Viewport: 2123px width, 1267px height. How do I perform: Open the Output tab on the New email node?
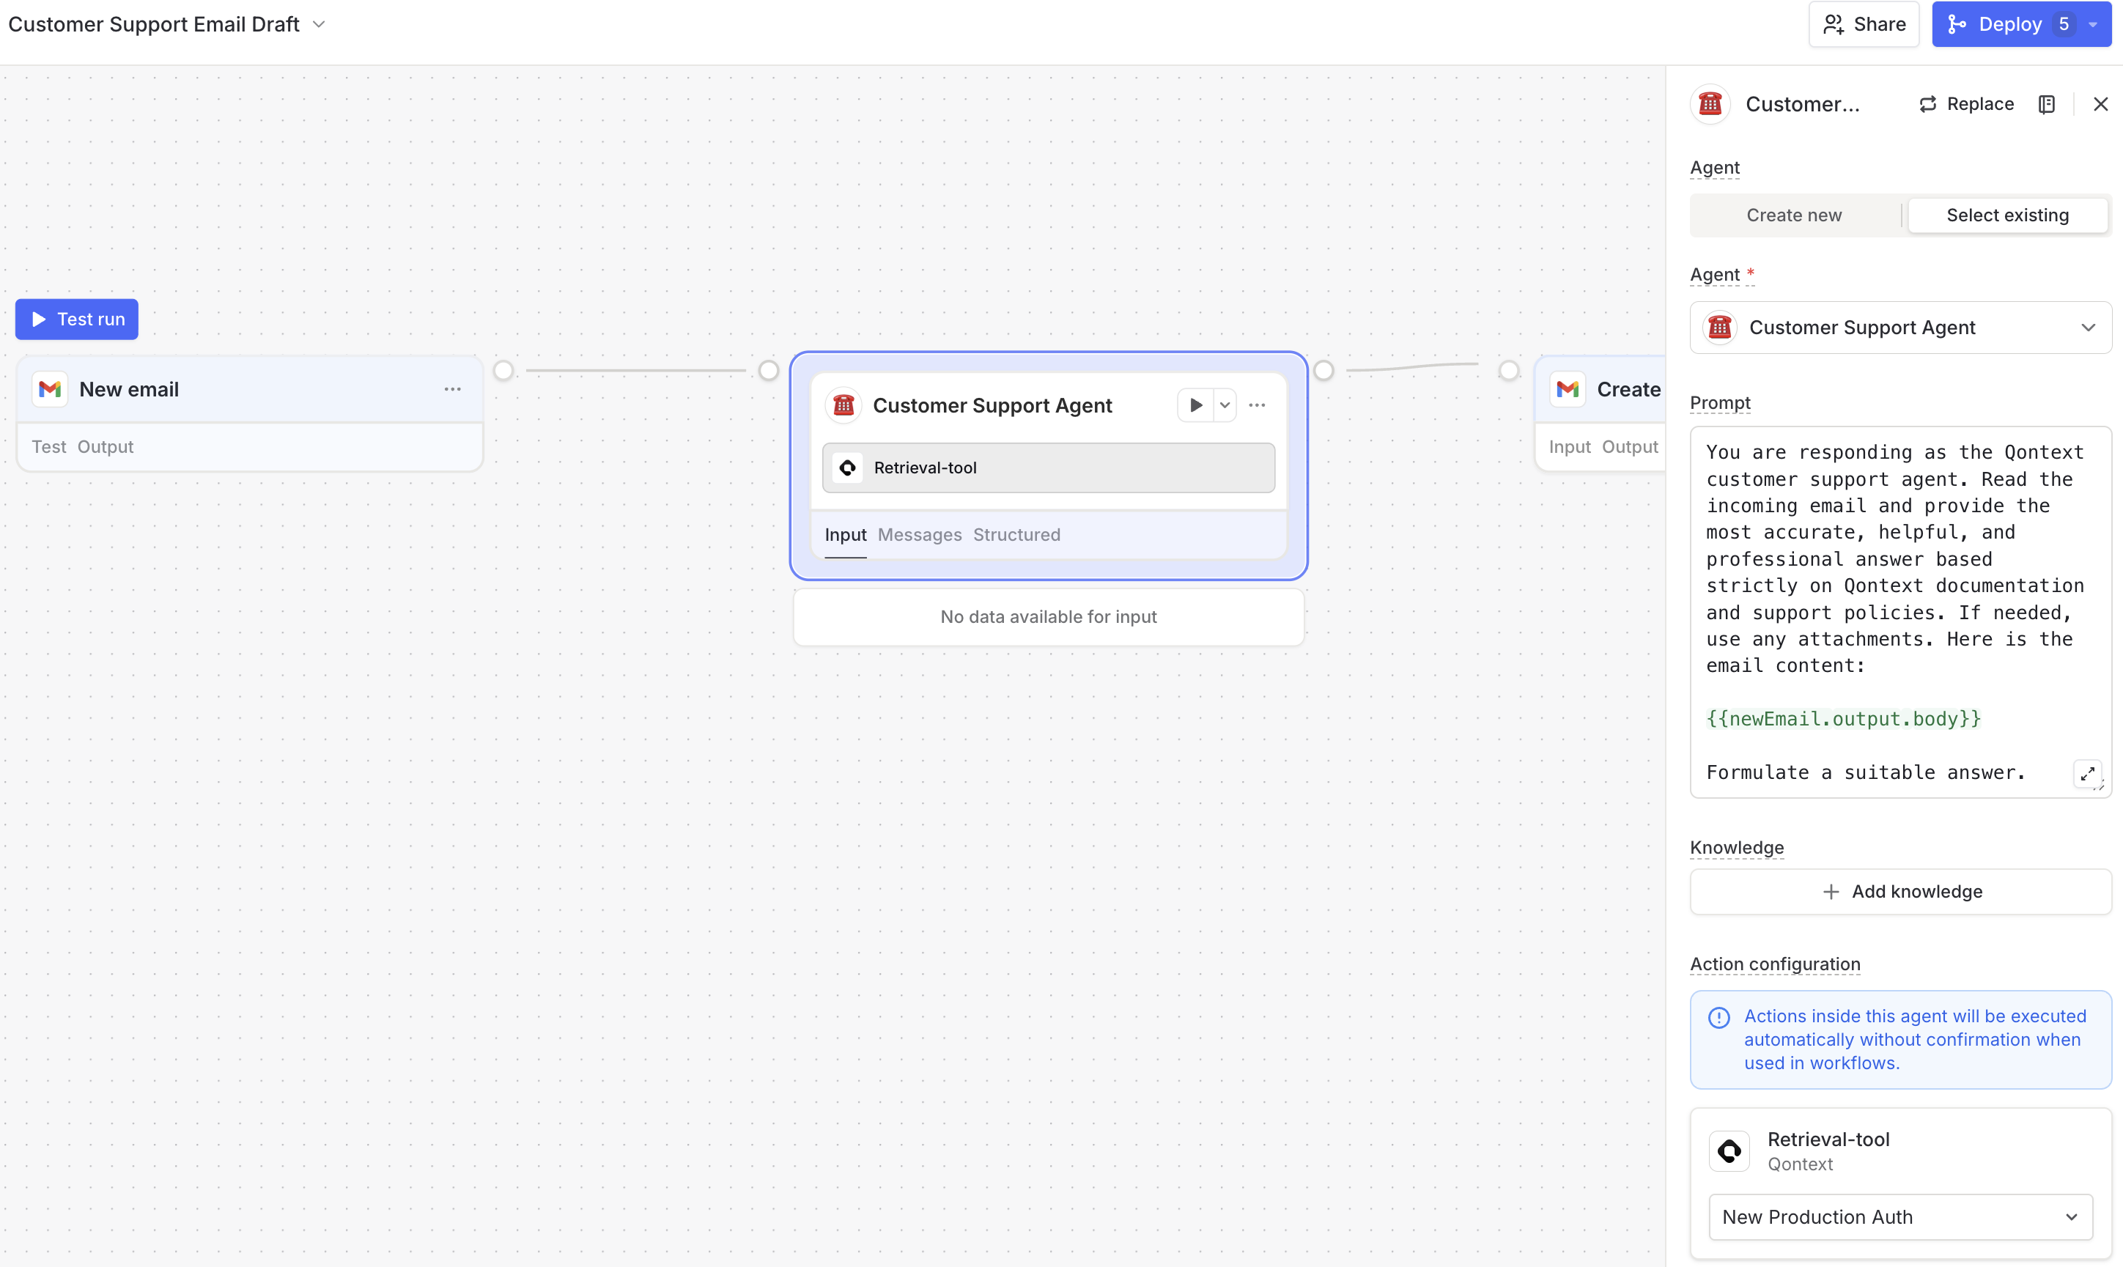click(x=105, y=446)
